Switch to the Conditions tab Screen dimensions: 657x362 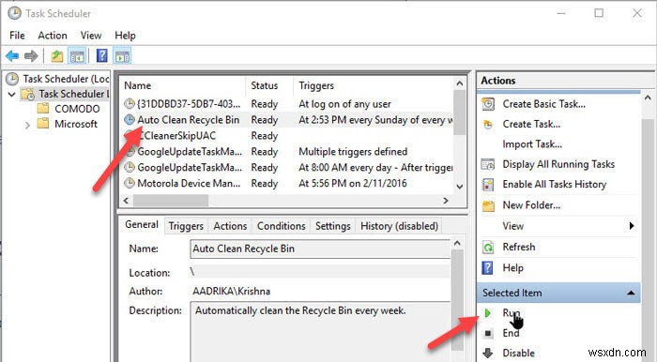[x=282, y=226]
